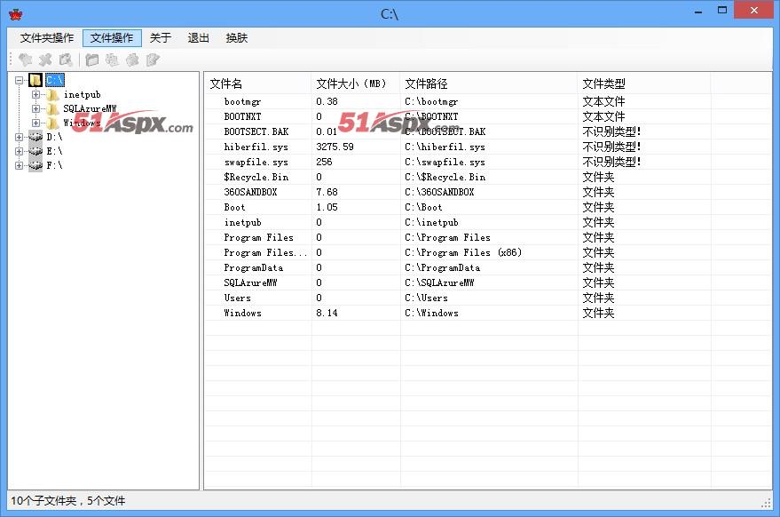Expand the D:\ drive node
The width and height of the screenshot is (780, 517).
point(19,137)
